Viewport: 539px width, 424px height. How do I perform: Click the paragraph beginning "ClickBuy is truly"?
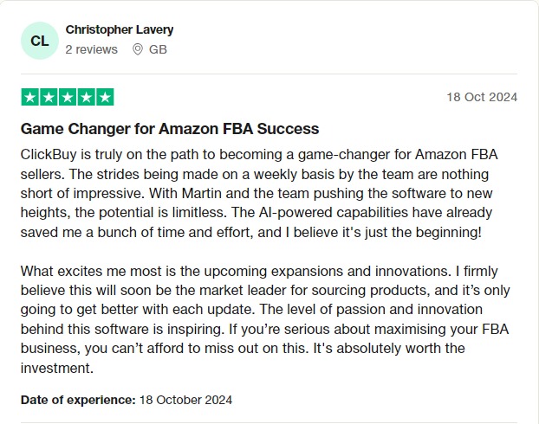coord(260,193)
